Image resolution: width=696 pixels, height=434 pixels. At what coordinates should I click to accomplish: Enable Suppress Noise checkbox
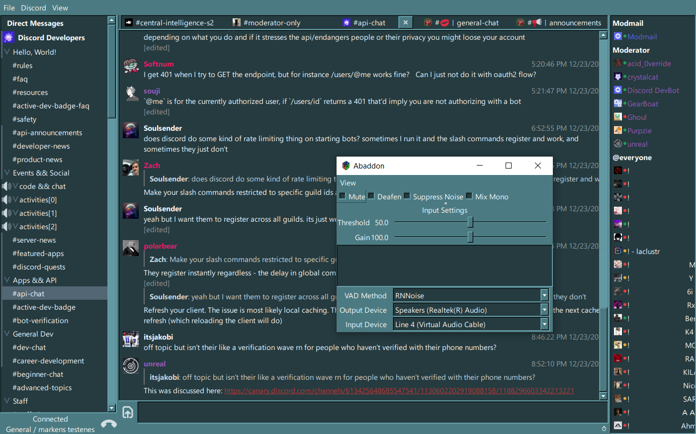(407, 196)
